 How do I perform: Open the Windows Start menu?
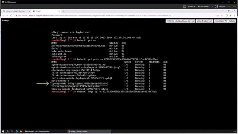(3, 131)
